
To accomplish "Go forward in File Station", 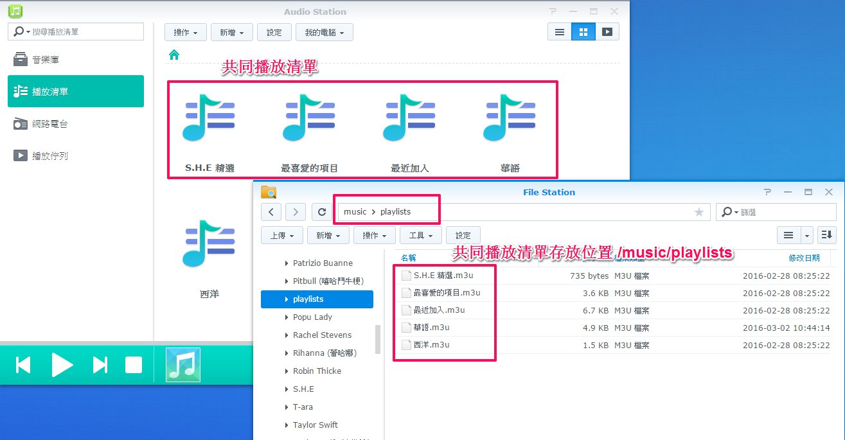I will [x=296, y=212].
